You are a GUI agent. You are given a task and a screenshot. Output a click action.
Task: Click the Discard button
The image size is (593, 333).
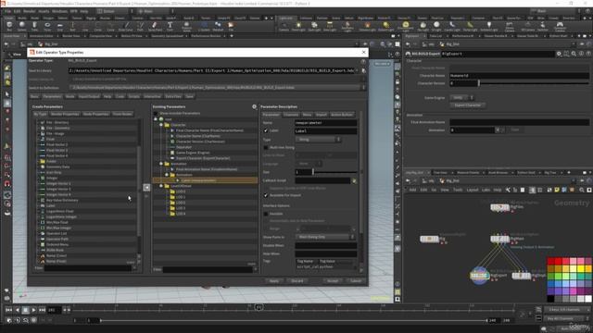[296, 281]
